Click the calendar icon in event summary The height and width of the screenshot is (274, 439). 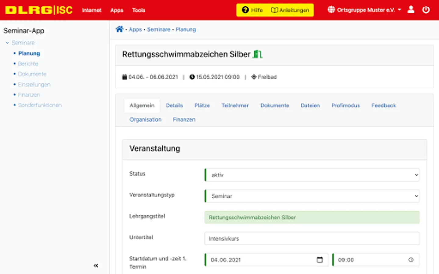[124, 77]
